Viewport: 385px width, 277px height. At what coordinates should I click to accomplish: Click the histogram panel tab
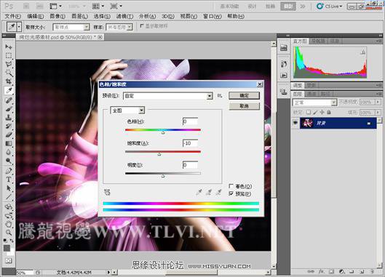[x=300, y=41]
